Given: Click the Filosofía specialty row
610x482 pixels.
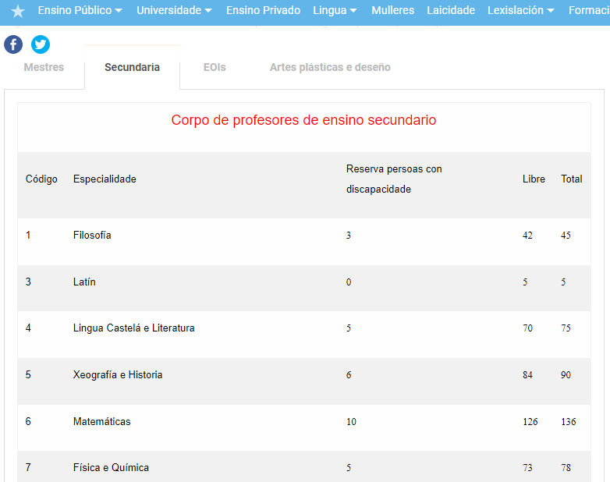Looking at the screenshot, I should click(92, 235).
